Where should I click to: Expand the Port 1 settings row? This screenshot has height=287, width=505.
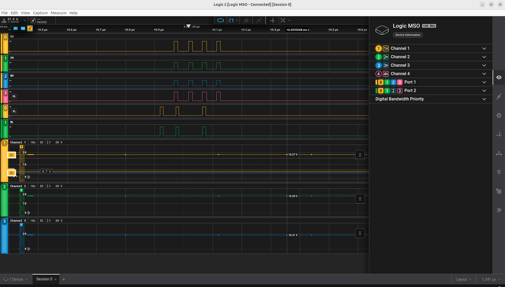pos(431,82)
